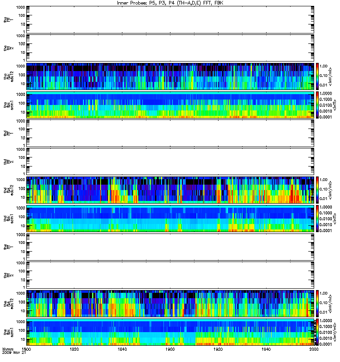Click '0.0001' value on tha scm1 color bar
340x362 pixels.
point(325,117)
